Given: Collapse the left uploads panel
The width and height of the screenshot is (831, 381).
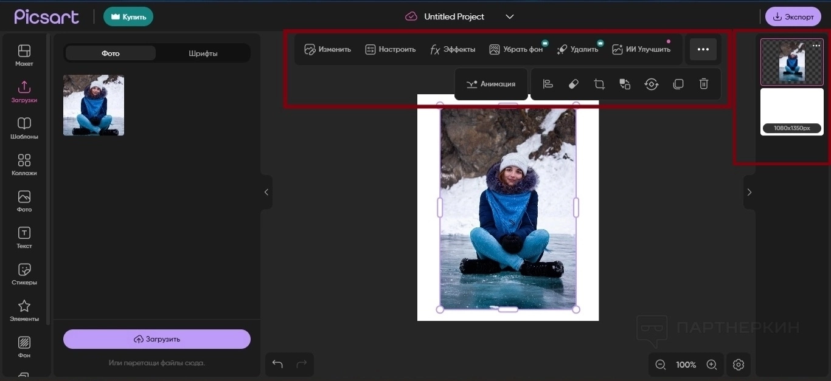Looking at the screenshot, I should point(266,192).
